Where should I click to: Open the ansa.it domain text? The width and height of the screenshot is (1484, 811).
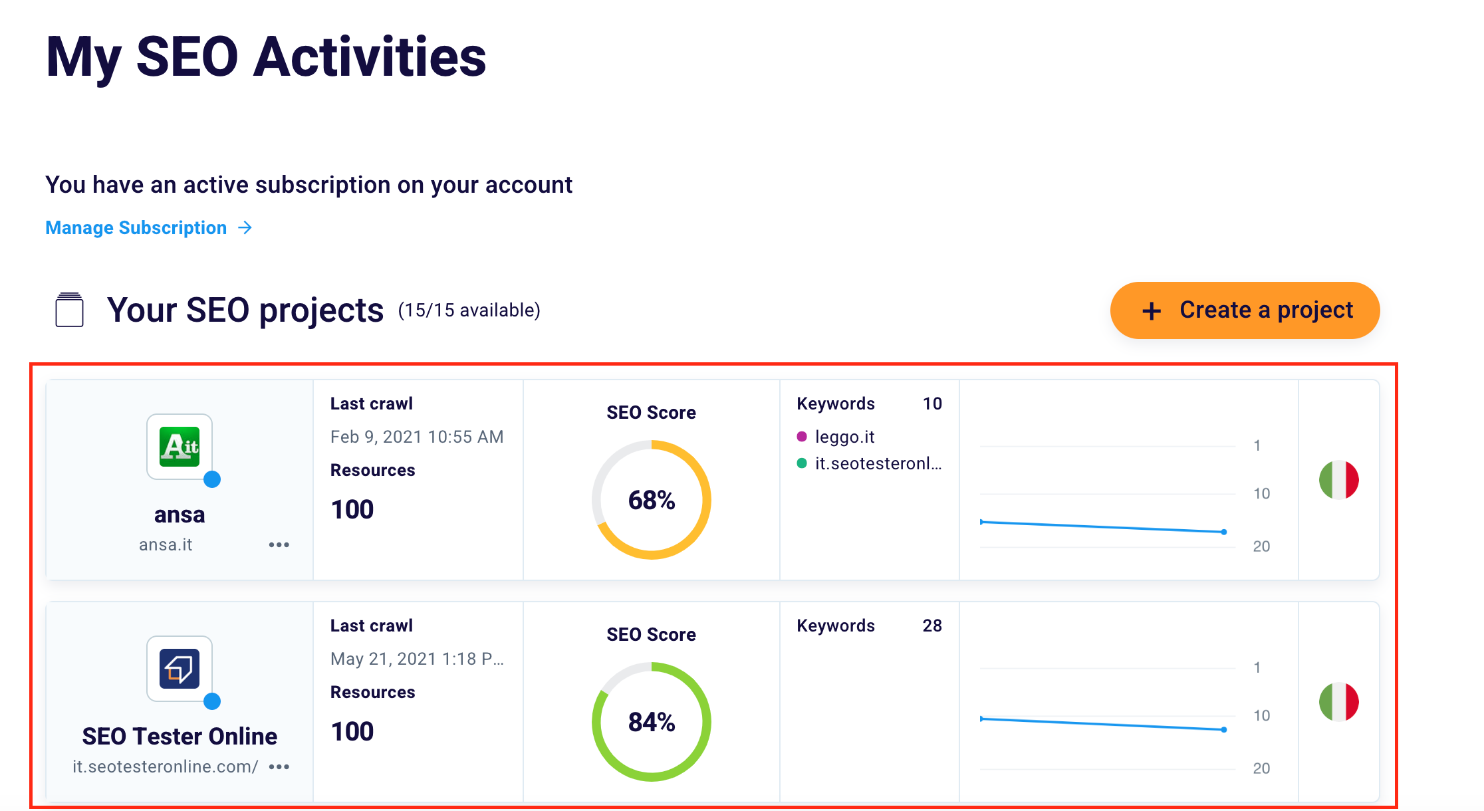pyautogui.click(x=166, y=545)
